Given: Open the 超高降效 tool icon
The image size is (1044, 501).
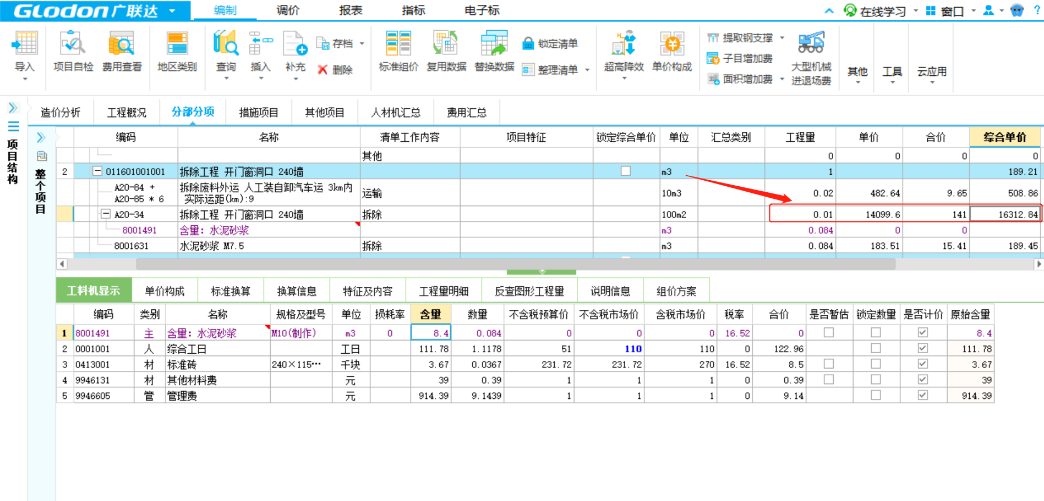Looking at the screenshot, I should point(624,44).
